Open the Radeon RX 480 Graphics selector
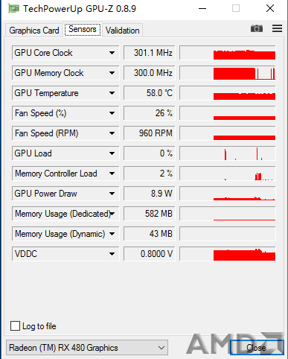288x359 pixels. click(x=87, y=348)
